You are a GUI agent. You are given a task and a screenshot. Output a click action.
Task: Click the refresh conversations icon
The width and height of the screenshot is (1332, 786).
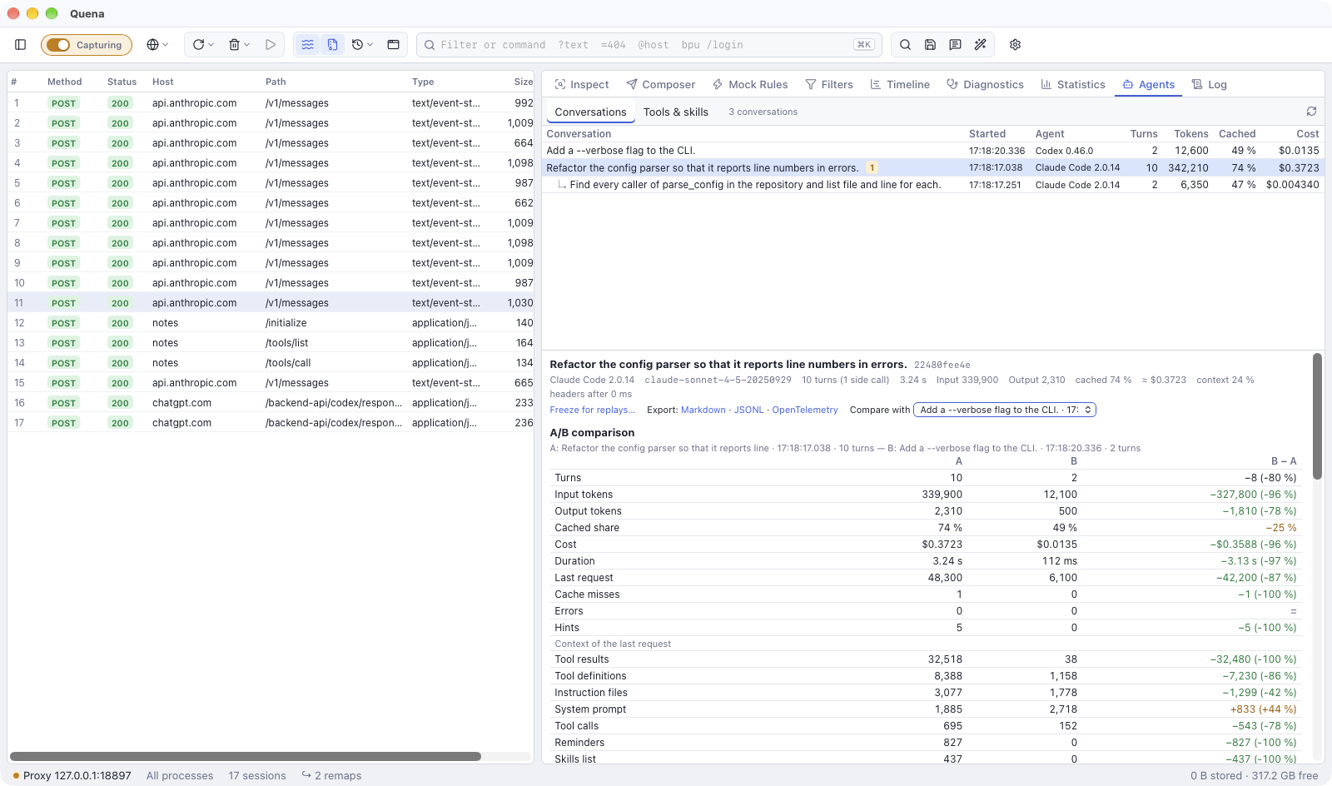point(1311,112)
